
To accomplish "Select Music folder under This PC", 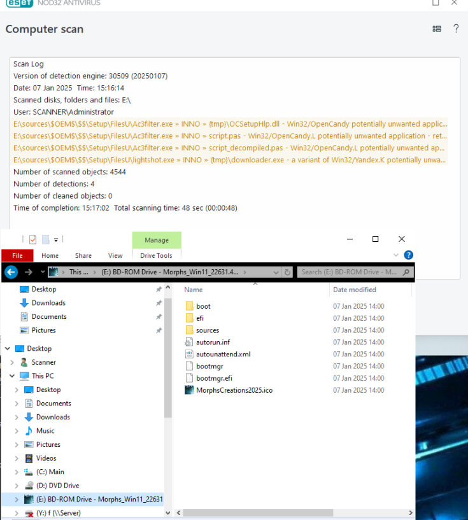I will pyautogui.click(x=45, y=431).
